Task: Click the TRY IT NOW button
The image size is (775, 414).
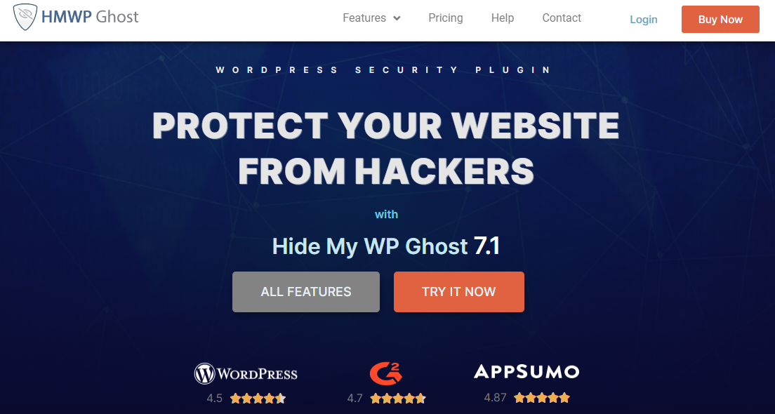Action: (458, 291)
